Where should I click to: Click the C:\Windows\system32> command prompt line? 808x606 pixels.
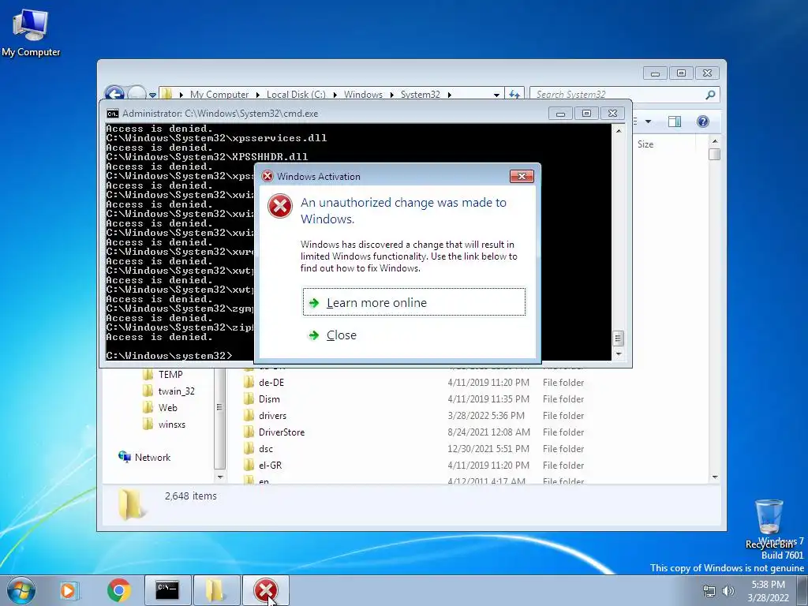pyautogui.click(x=170, y=356)
